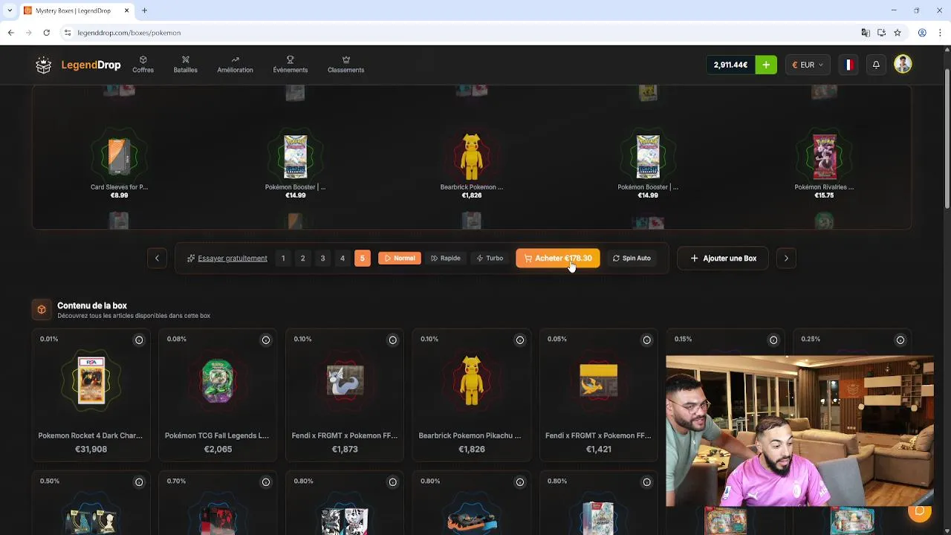Click Essayer gratuitement link
951x535 pixels.
227,259
